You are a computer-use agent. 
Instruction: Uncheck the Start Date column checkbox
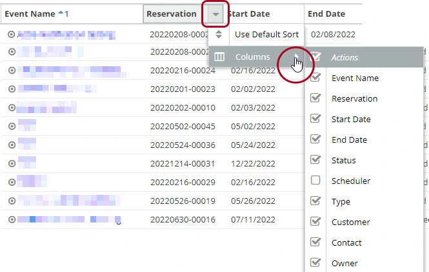click(x=315, y=118)
